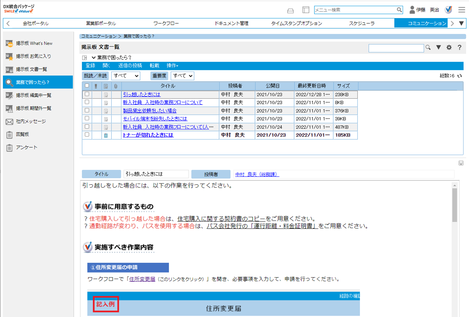Check the box for 新入社員 入社時の業務フローについて row
Image resolution: width=469 pixels, height=317 pixels.
click(x=87, y=102)
